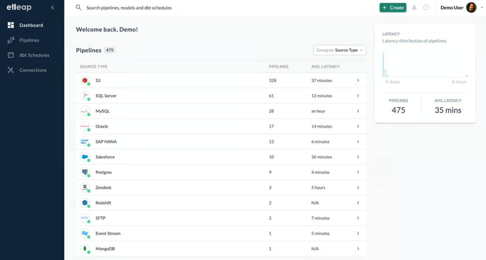Expand the Zendesk row chevron

coord(358,187)
